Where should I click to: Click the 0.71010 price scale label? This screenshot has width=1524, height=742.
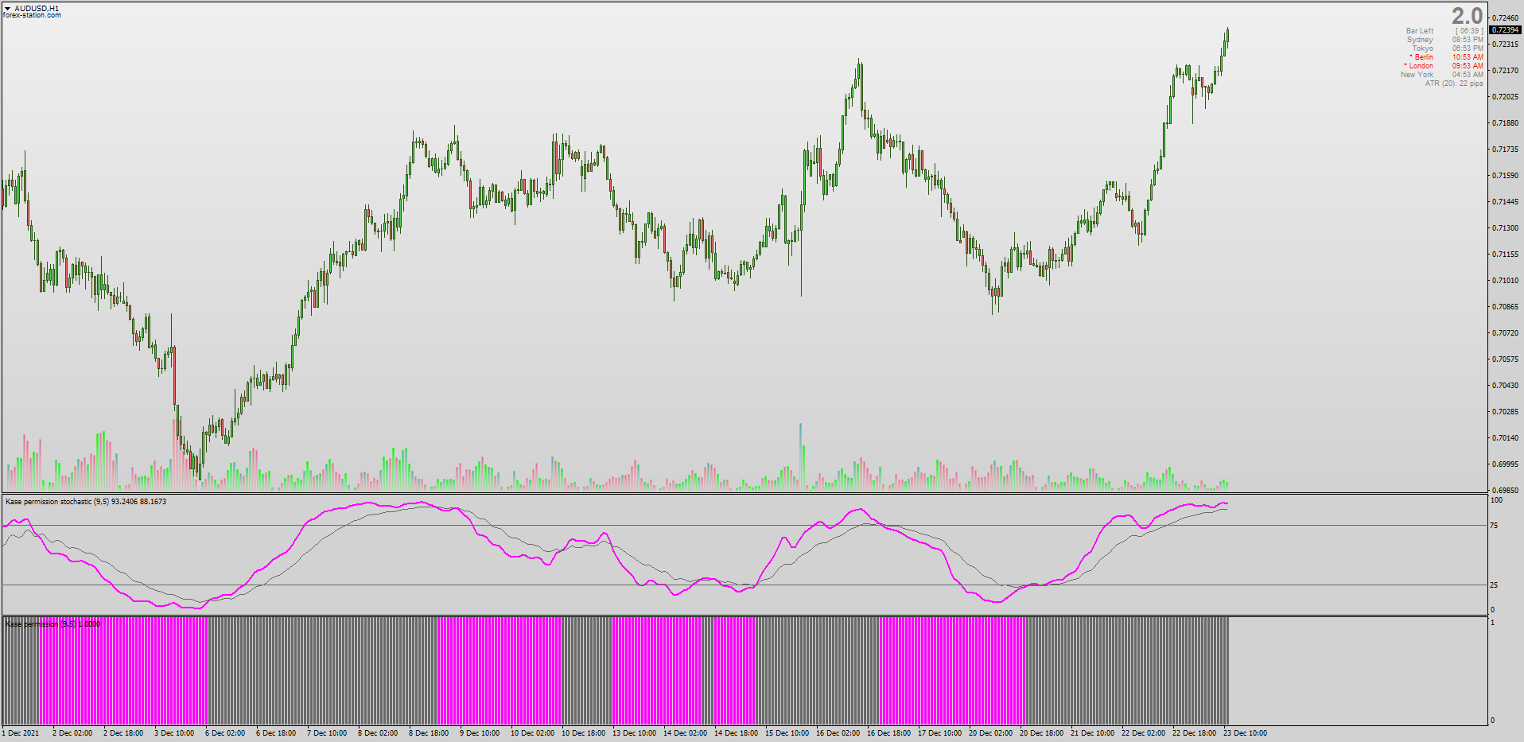tap(1505, 281)
